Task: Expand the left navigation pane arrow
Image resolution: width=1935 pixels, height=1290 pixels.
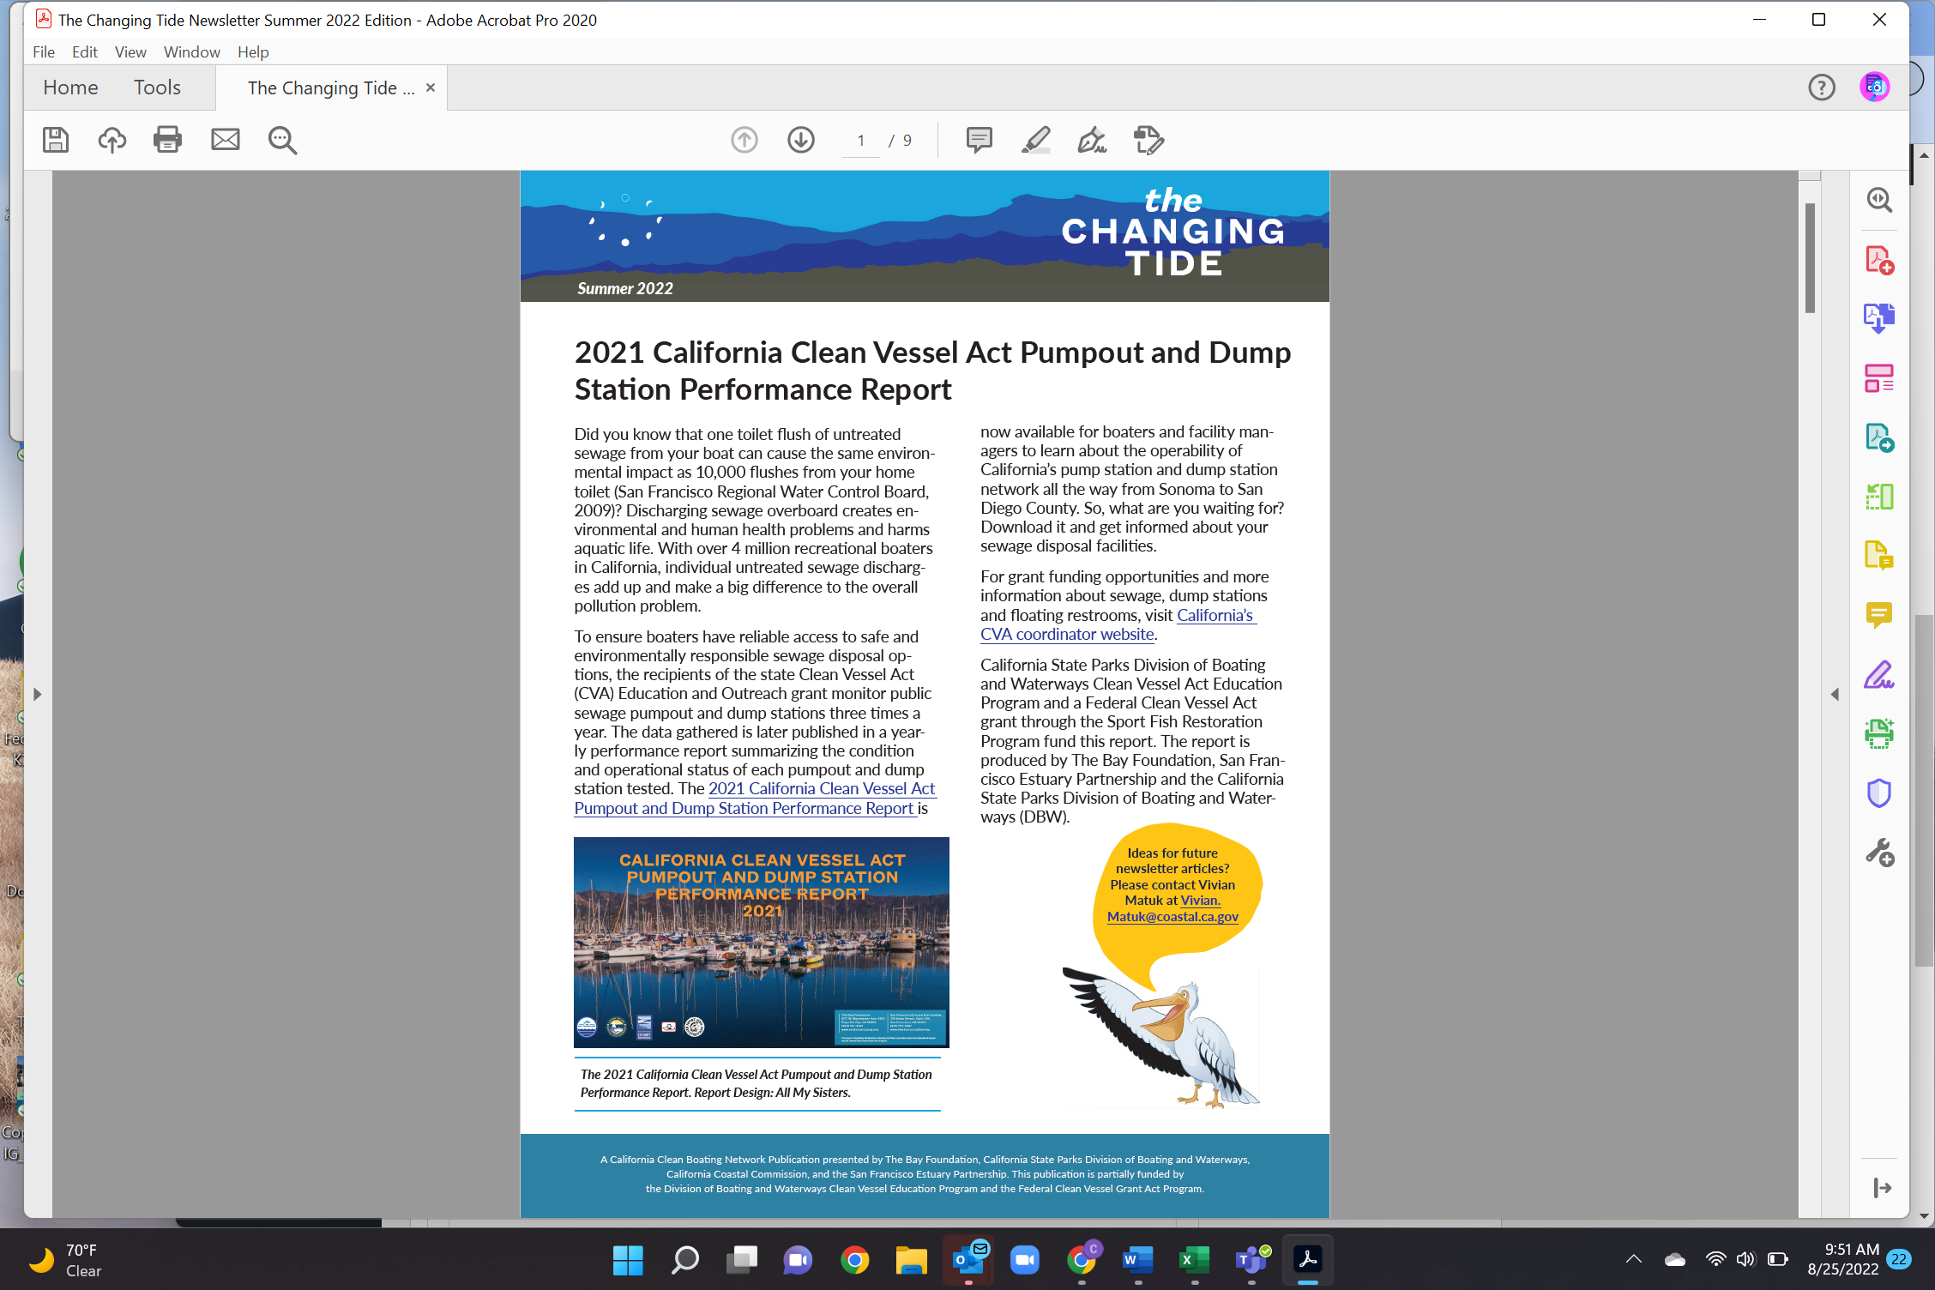Action: tap(37, 694)
